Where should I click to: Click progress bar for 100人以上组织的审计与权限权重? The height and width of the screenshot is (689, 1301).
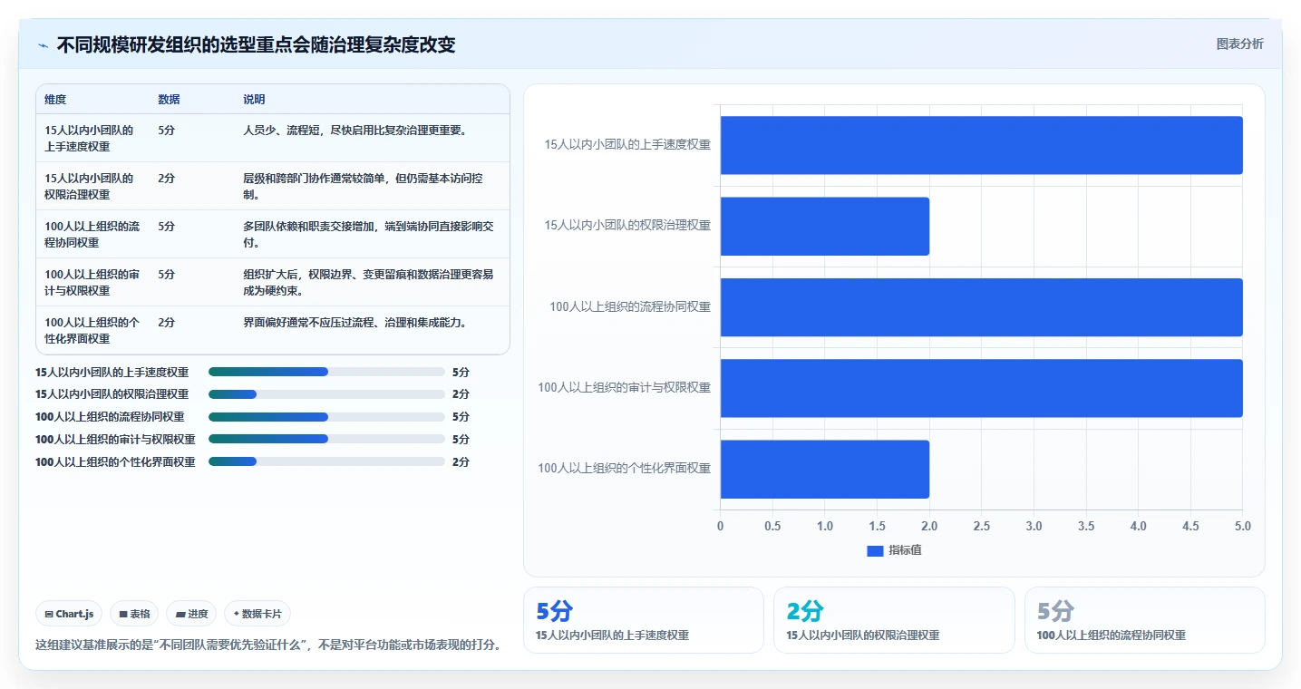click(x=326, y=439)
